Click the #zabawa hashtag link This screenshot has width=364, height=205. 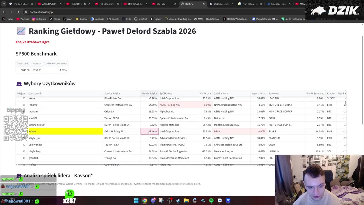34,42
